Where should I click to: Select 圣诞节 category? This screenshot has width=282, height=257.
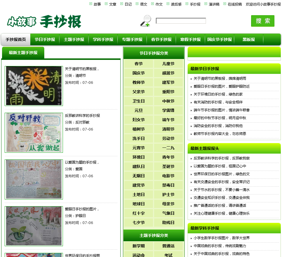[x=168, y=166]
